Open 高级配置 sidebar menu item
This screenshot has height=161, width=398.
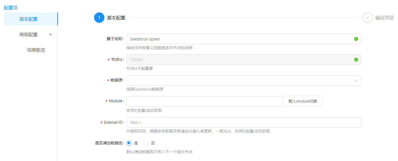point(29,35)
